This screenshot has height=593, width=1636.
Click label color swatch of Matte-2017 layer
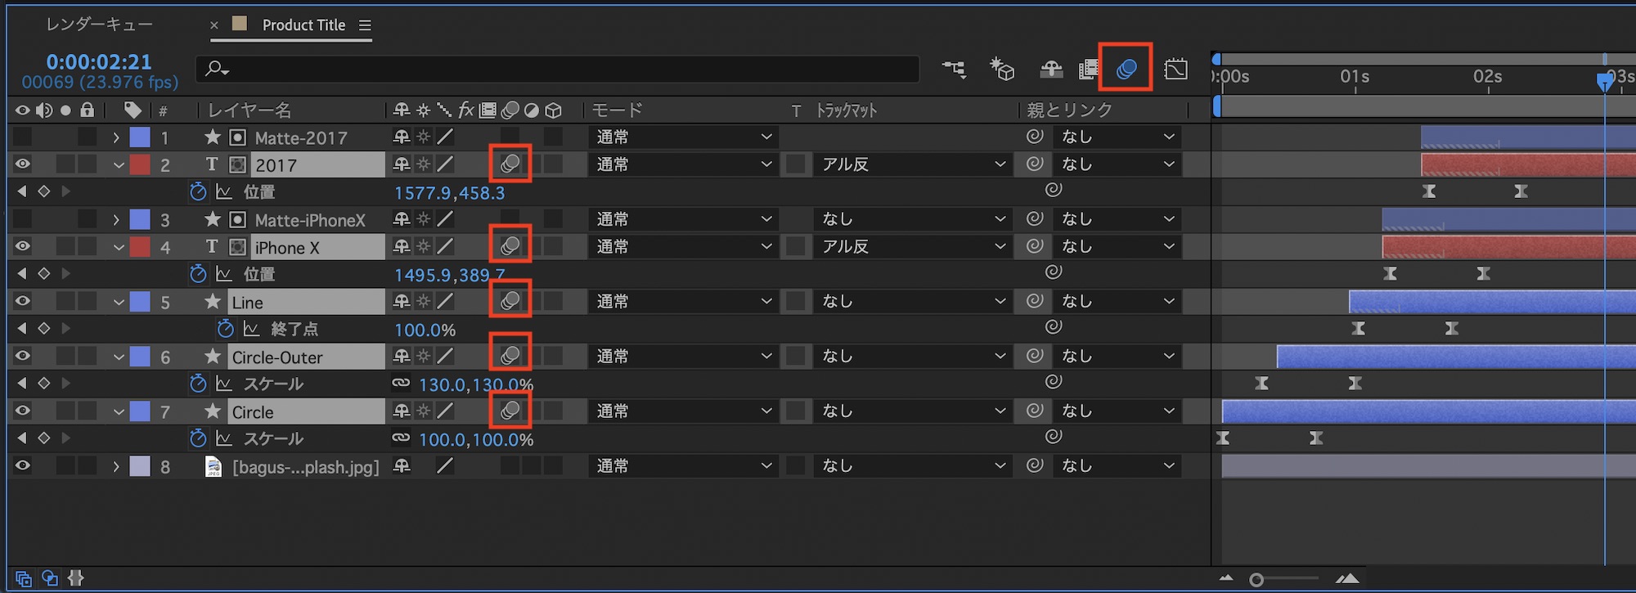[140, 137]
